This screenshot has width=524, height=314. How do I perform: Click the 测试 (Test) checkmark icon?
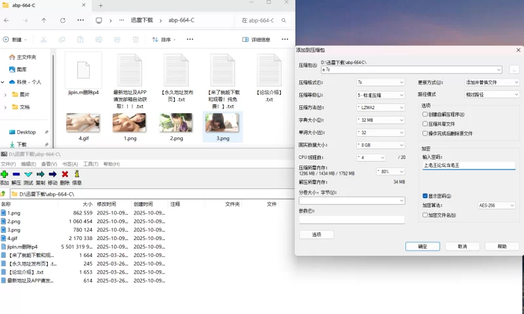point(28,174)
